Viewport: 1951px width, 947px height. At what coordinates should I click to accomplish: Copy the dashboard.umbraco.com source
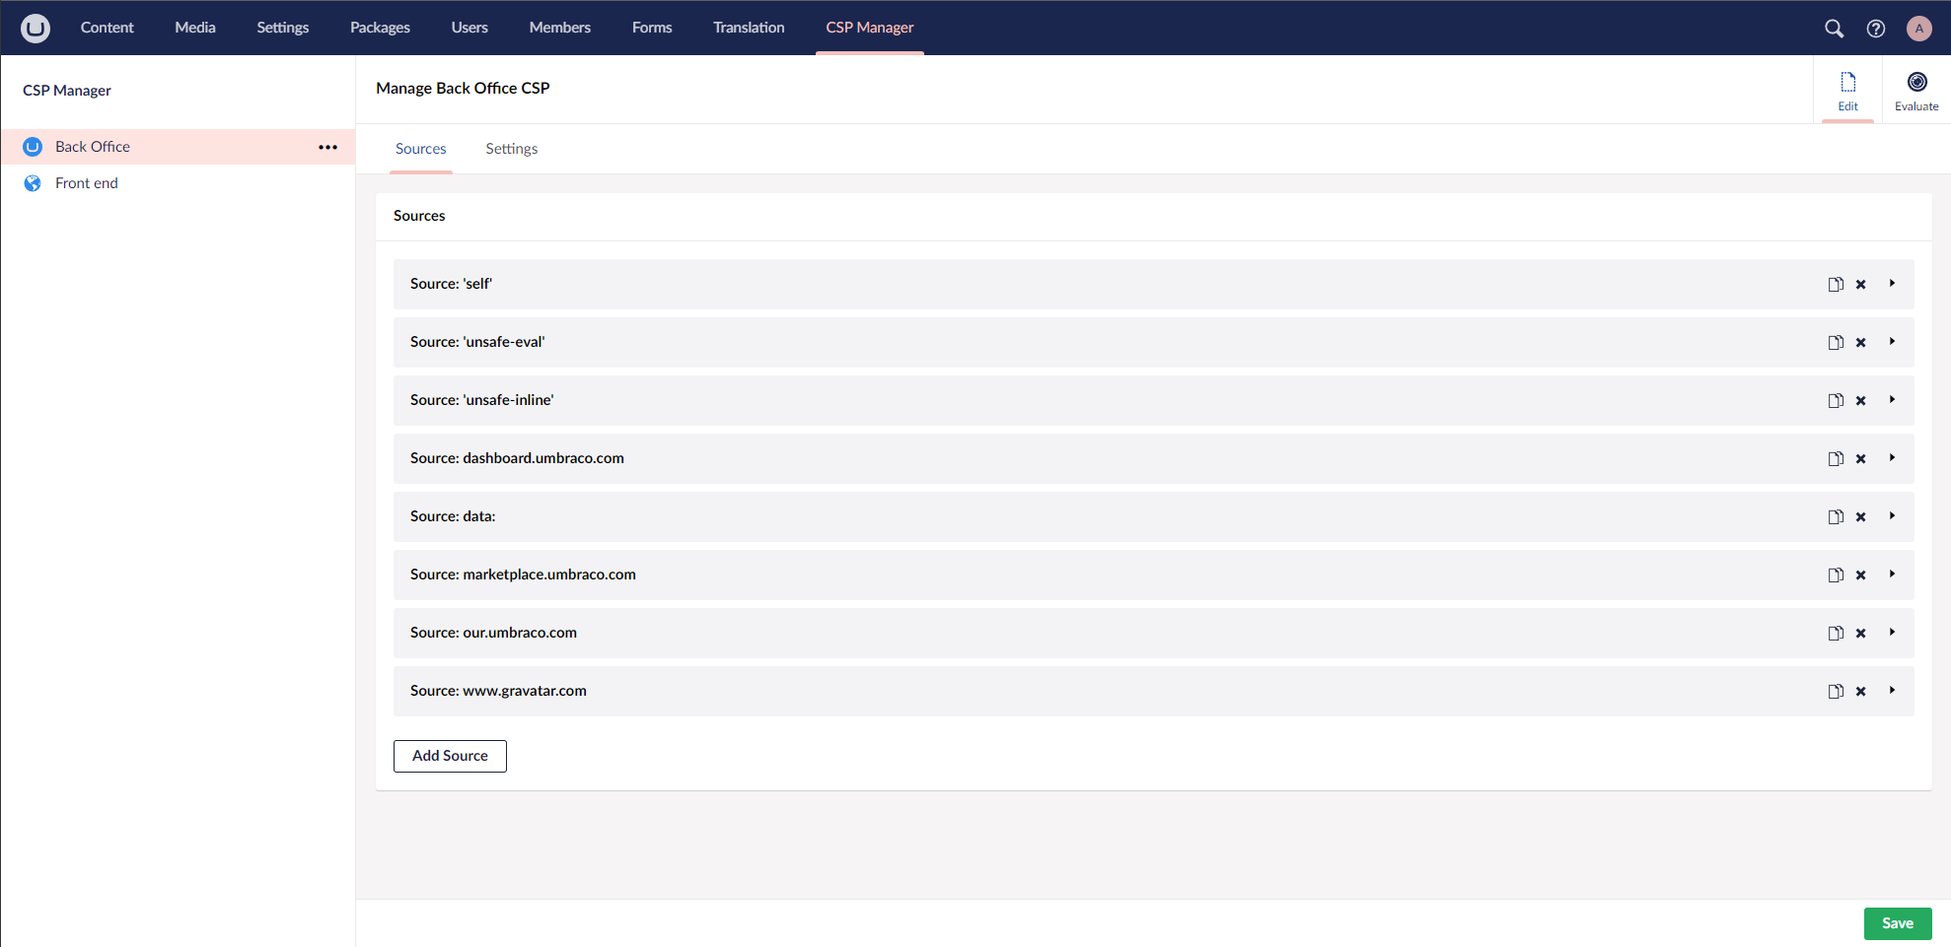[1836, 459]
